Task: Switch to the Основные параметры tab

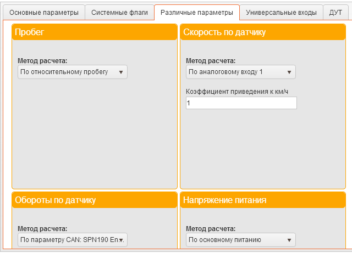Action: click(44, 13)
